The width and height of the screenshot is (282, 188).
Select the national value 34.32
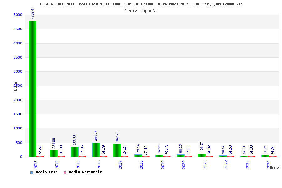[209, 150]
